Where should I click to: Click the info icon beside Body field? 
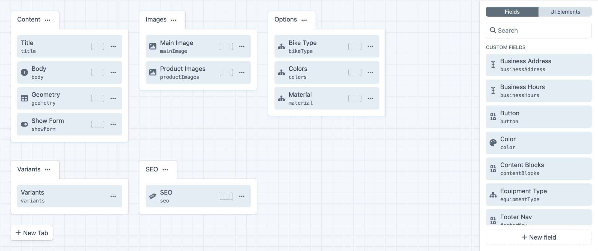click(x=24, y=72)
